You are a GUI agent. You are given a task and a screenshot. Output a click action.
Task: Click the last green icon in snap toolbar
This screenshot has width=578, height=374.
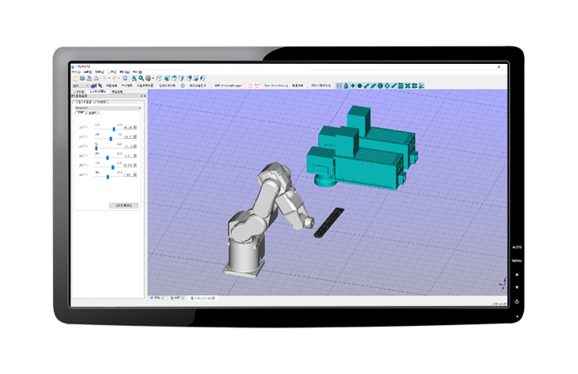421,86
